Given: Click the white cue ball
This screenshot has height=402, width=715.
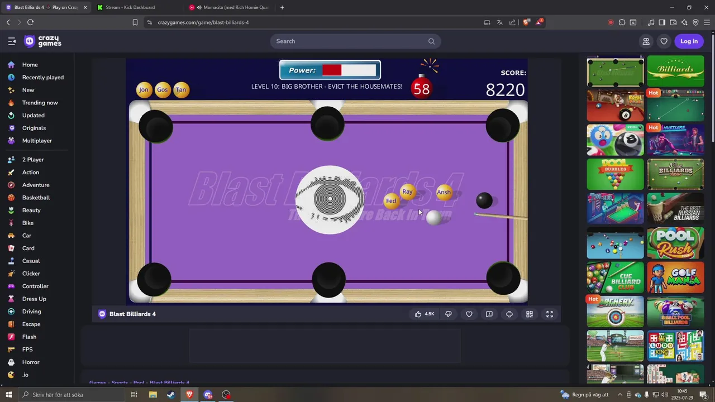Looking at the screenshot, I should point(434,218).
